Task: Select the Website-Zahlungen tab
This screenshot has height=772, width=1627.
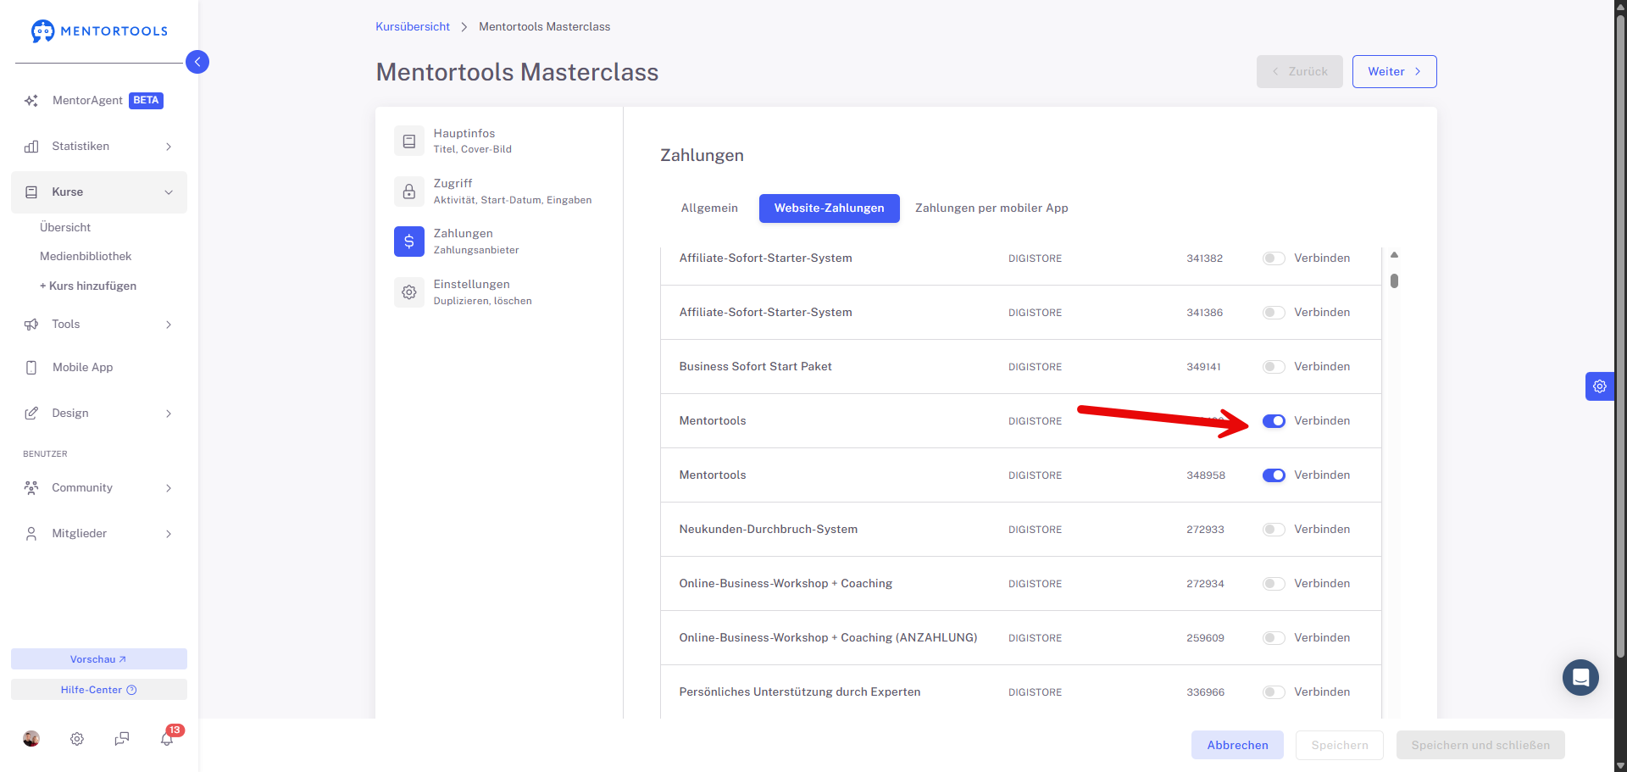Action: pyautogui.click(x=829, y=208)
